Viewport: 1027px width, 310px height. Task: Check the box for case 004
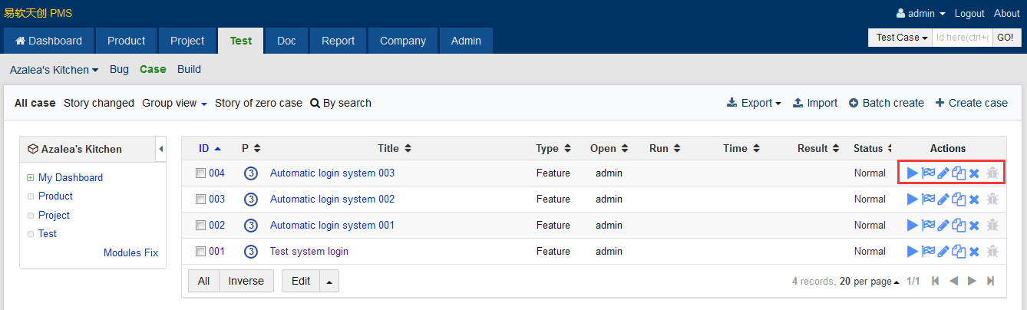[200, 173]
